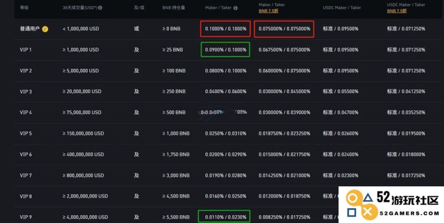Image resolution: width=444 pixels, height=223 pixels.
Task: Click the ≥ 100 BNB holding cell
Action: point(174,70)
